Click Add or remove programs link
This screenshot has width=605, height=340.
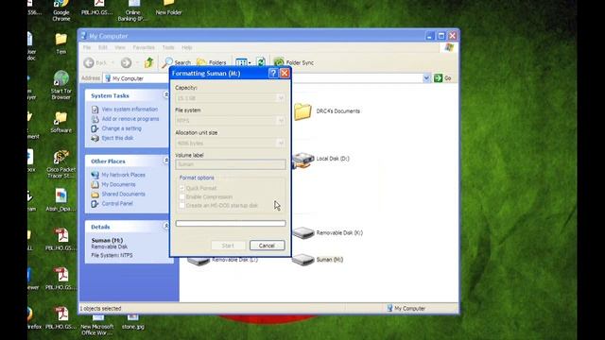point(130,119)
